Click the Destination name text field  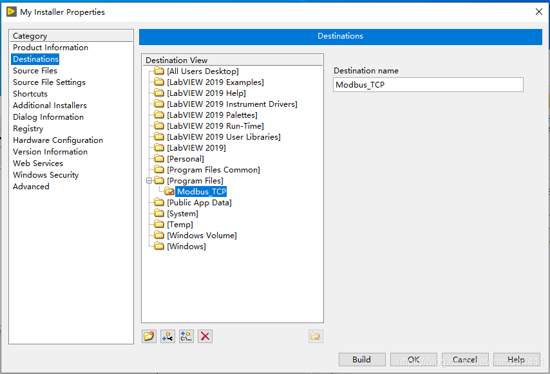tap(428, 84)
